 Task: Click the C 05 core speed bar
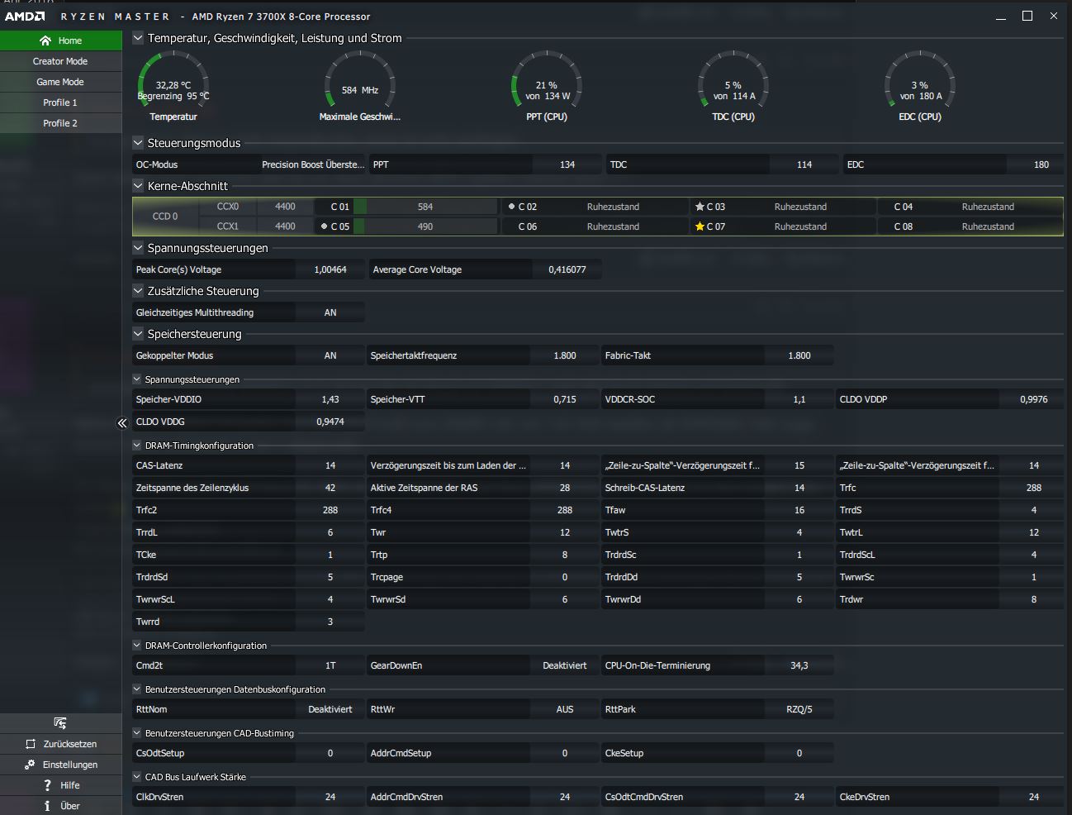[x=425, y=226]
